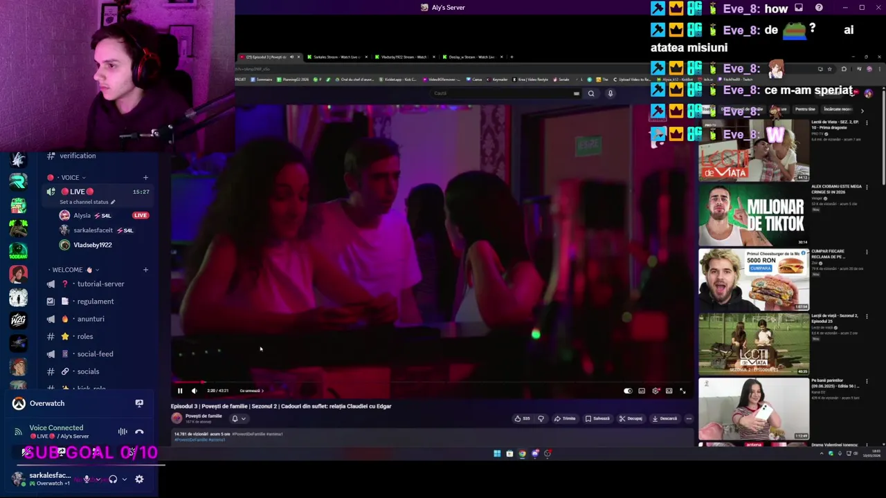
Task: Open the socials channel
Action: 88,371
